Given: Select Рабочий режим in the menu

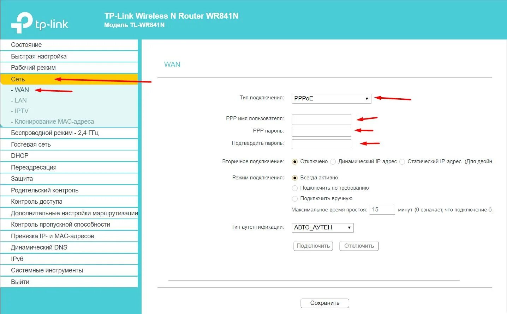Looking at the screenshot, I should coord(69,68).
